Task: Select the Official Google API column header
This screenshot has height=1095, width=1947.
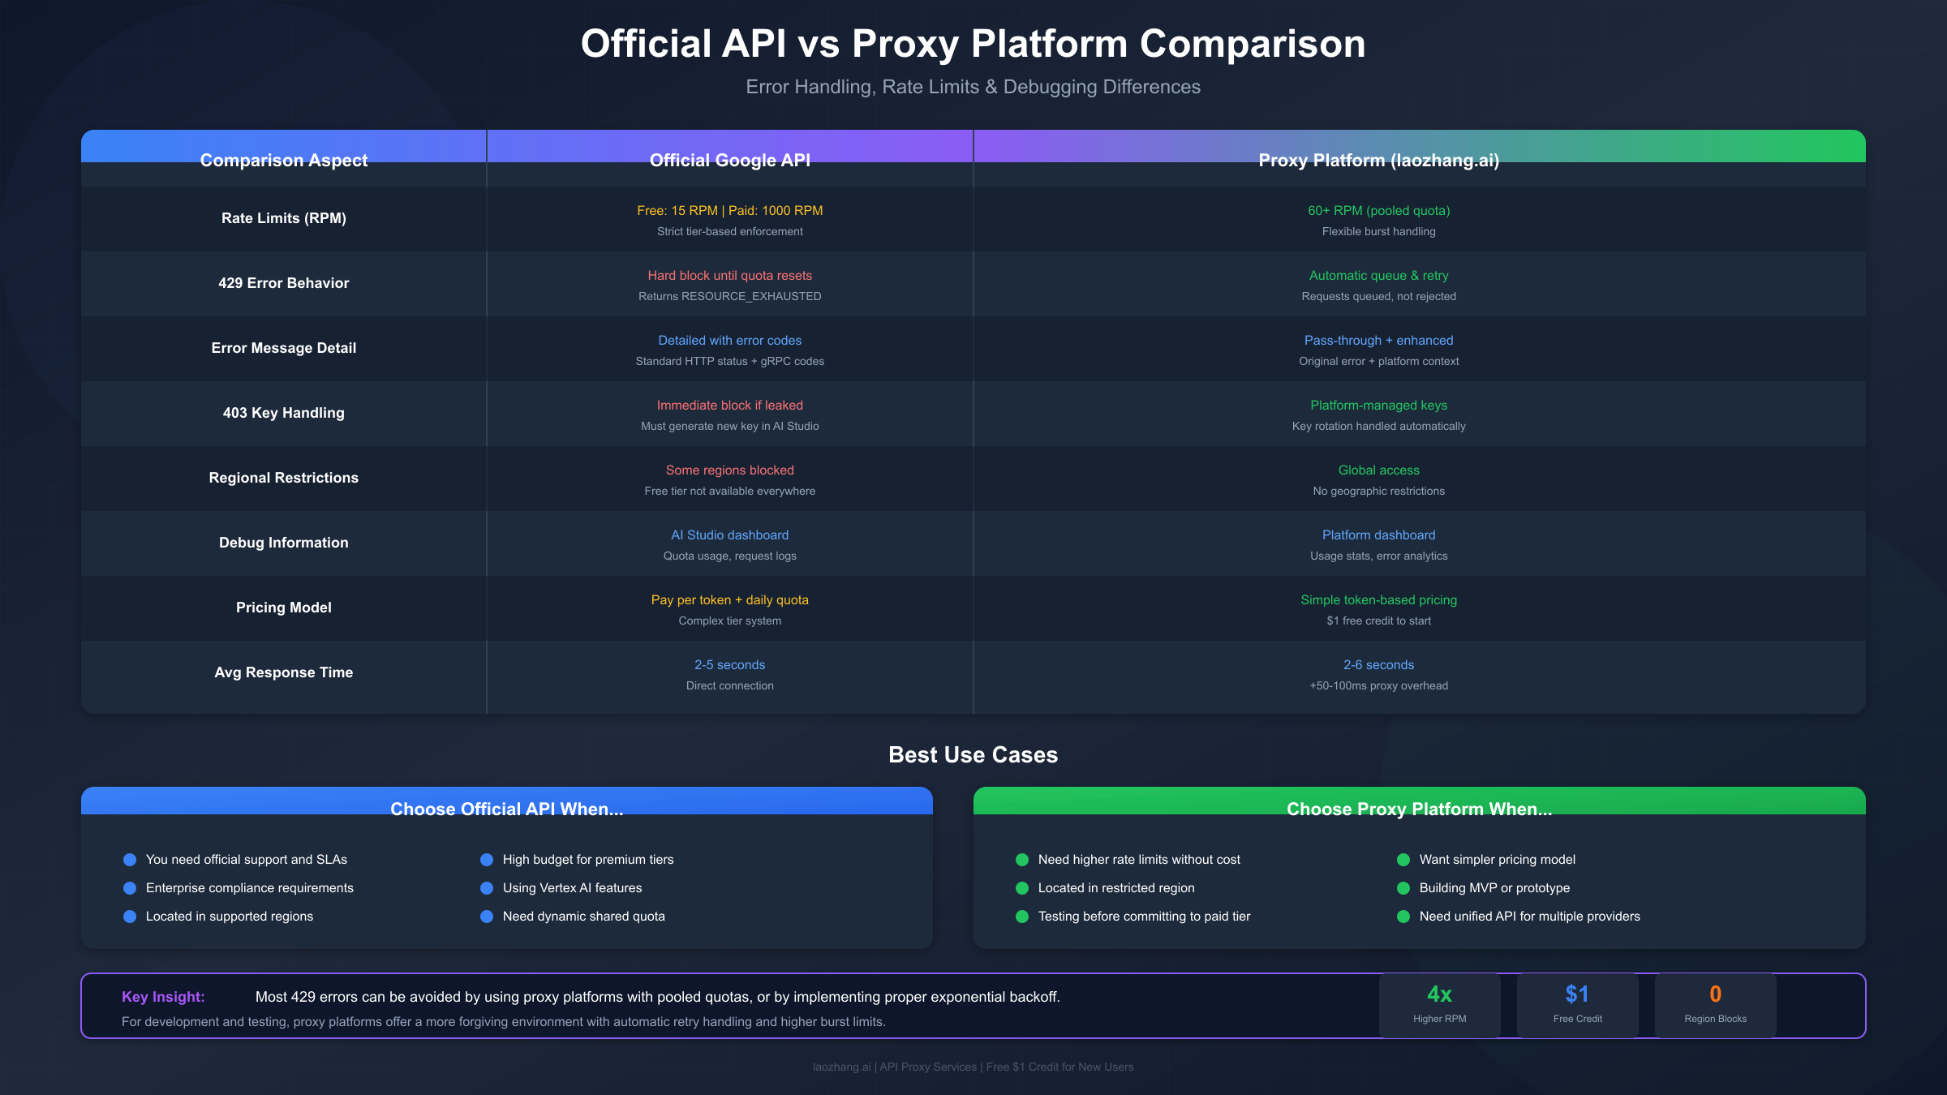Action: coord(729,160)
